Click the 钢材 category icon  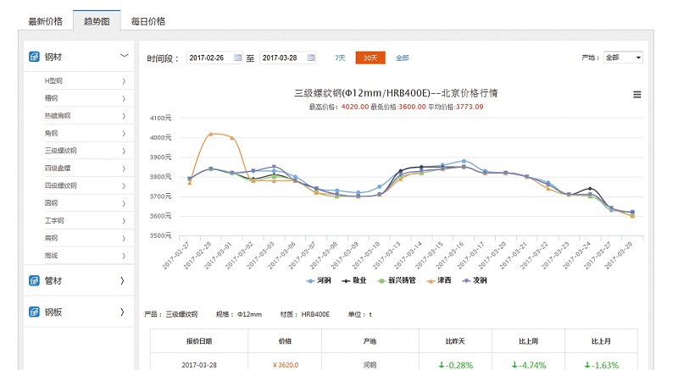click(34, 56)
